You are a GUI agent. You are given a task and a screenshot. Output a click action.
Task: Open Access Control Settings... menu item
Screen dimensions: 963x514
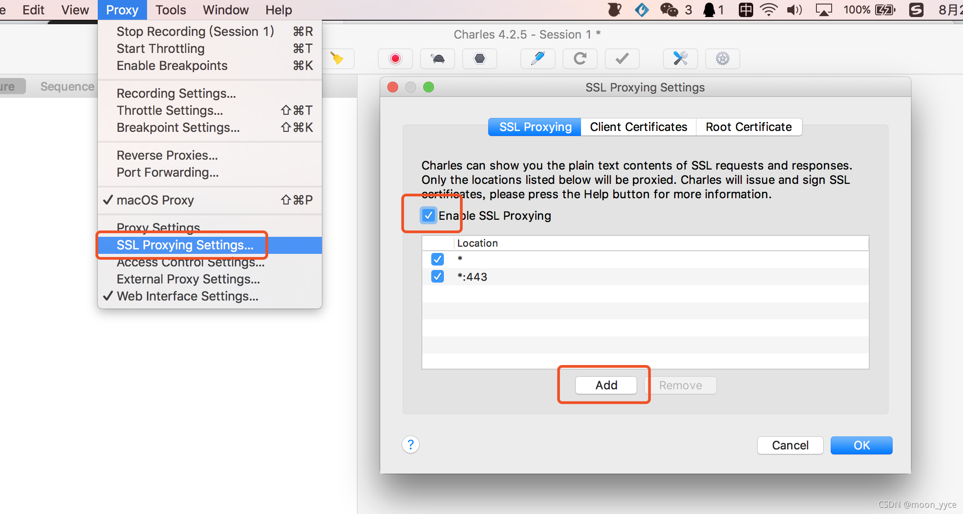210,262
